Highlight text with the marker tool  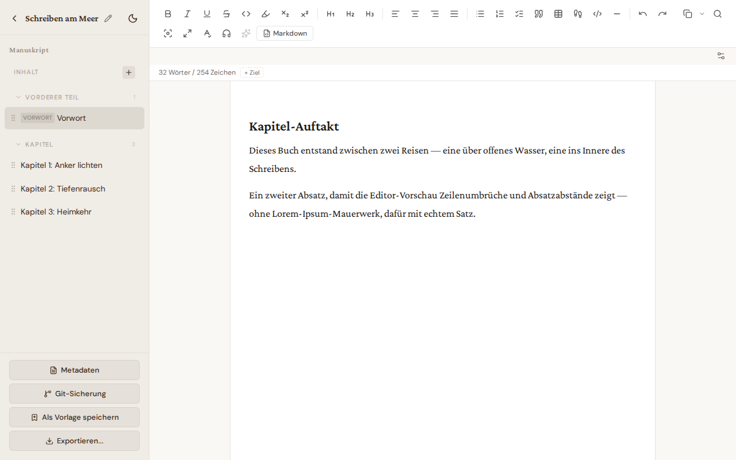[266, 14]
